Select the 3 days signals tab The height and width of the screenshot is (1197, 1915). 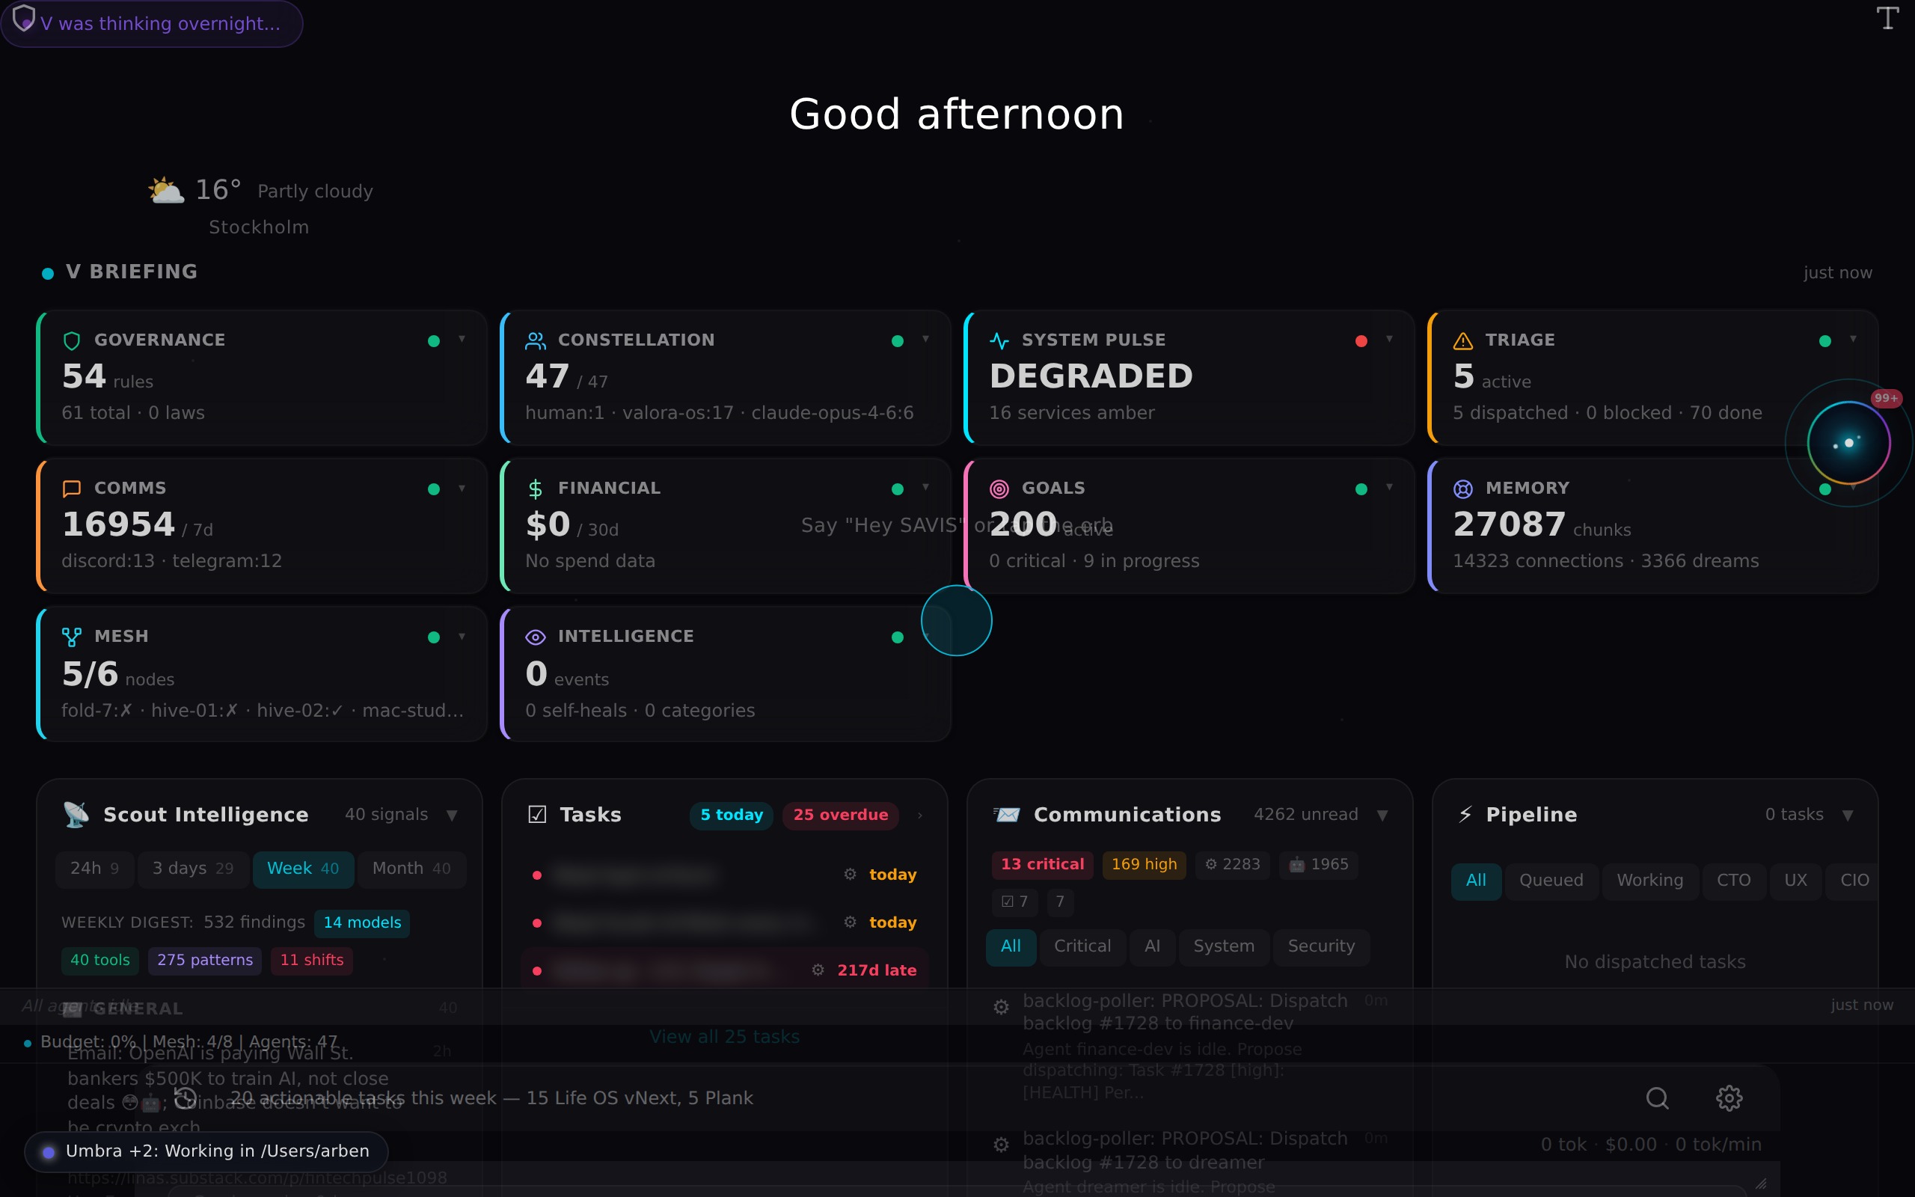point(193,869)
